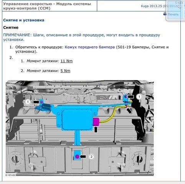
Task: Open the Кожух переднего бампера procedure link
Action: pyautogui.click(x=90, y=47)
